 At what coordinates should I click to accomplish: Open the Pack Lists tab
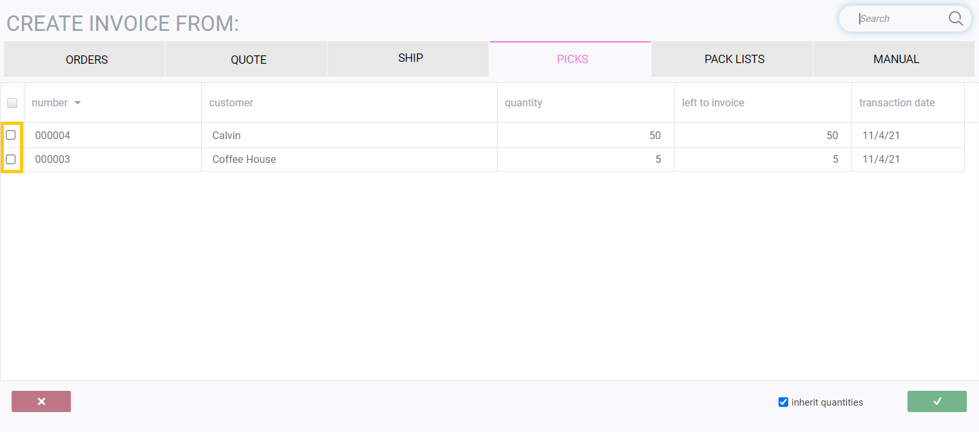734,59
